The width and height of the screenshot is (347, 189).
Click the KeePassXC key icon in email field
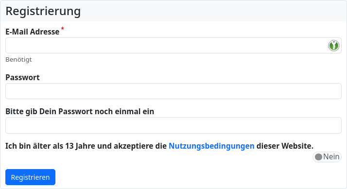334,46
